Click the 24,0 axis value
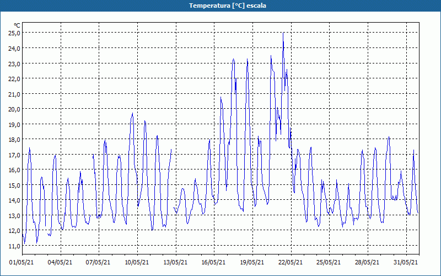 [14, 49]
